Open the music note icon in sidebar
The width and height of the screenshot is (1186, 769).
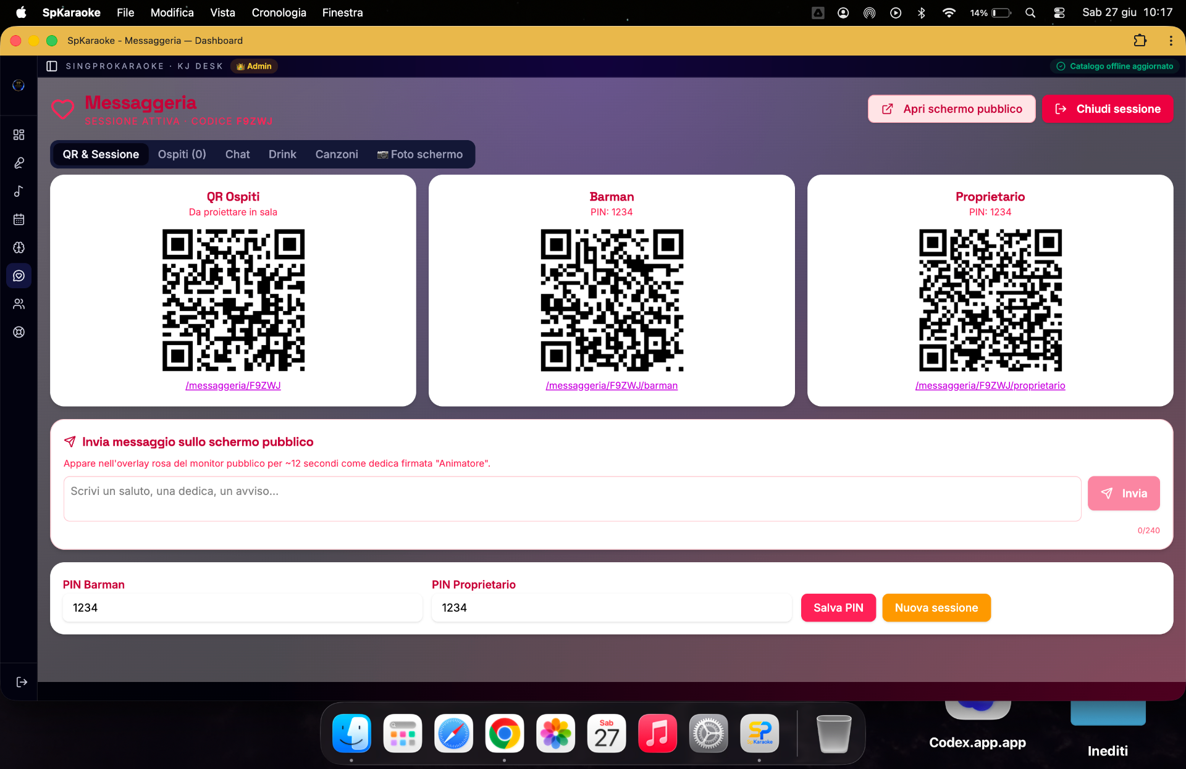19,191
